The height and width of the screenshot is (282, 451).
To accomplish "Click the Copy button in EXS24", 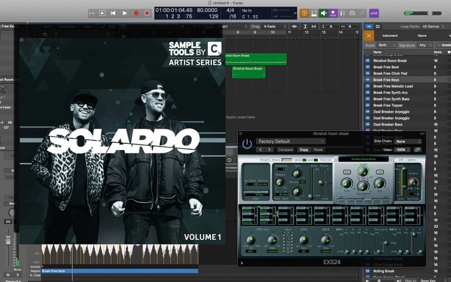I will (304, 150).
